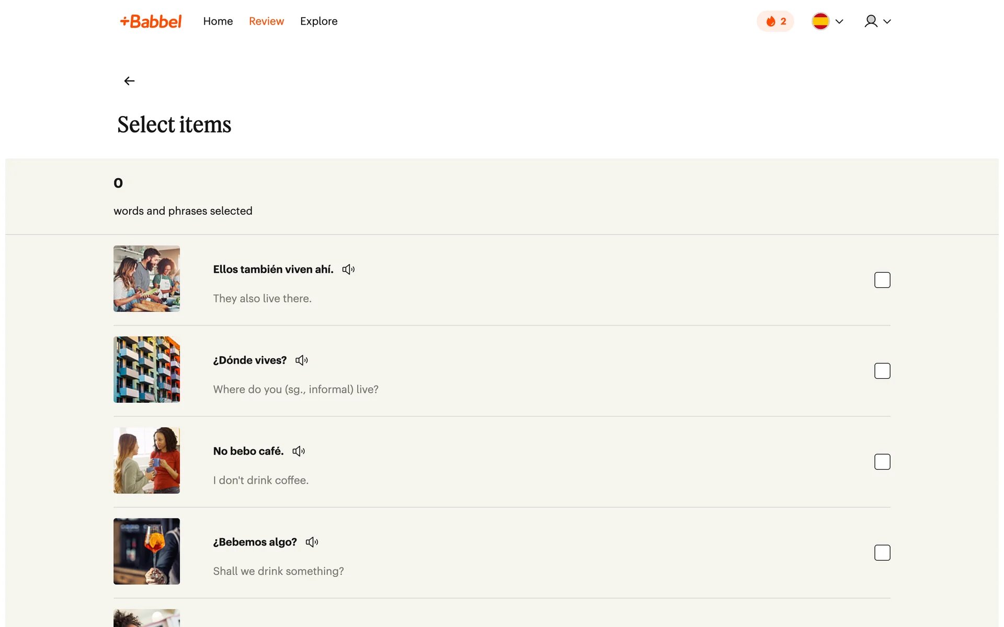Viewport: 1004px width, 627px height.
Task: Click the user profile icon
Action: click(x=871, y=21)
